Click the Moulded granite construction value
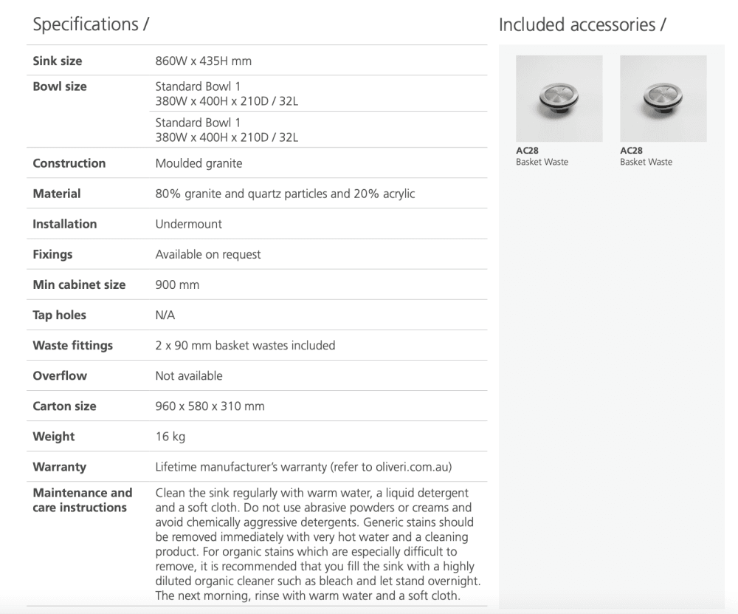 [199, 163]
